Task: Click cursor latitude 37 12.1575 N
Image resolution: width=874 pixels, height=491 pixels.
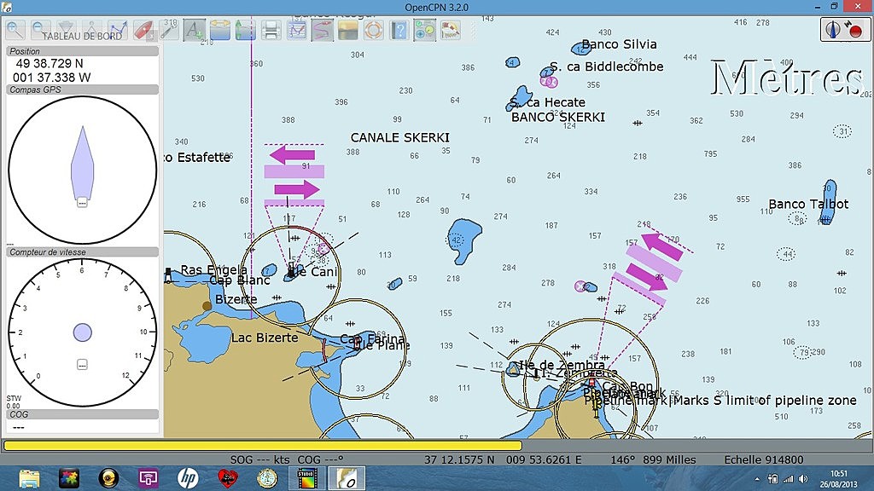Action: point(459,459)
